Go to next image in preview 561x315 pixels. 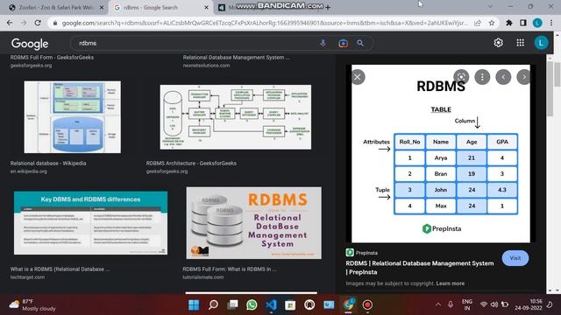[524, 77]
